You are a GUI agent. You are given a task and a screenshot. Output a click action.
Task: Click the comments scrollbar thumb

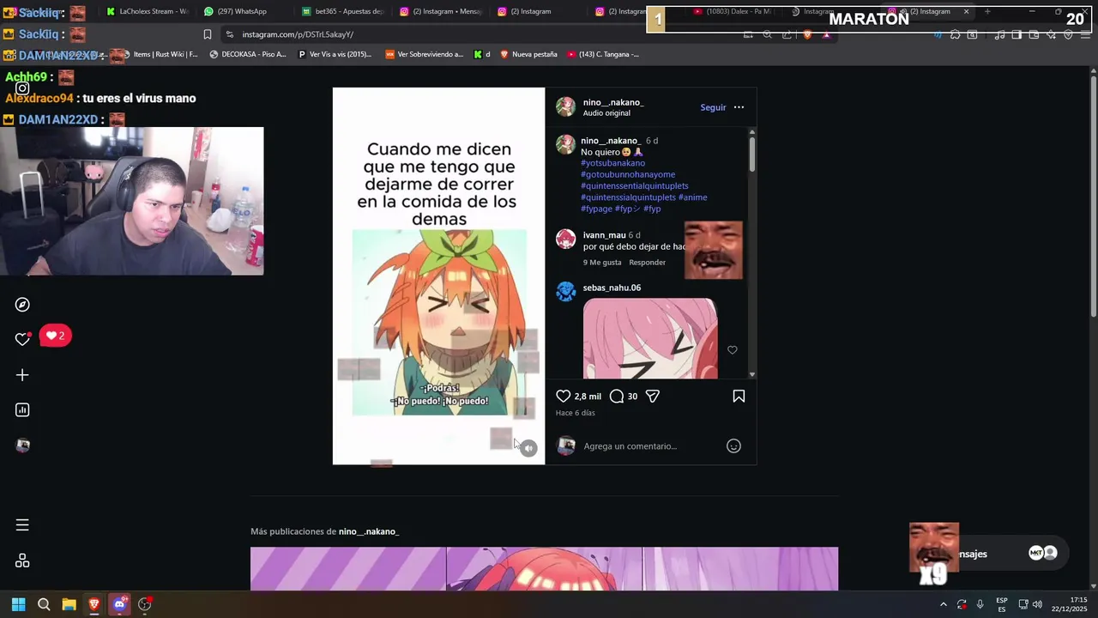[x=752, y=154]
